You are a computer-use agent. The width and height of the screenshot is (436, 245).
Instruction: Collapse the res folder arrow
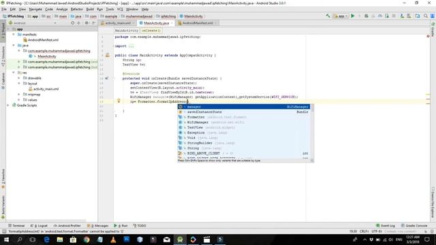pos(14,73)
